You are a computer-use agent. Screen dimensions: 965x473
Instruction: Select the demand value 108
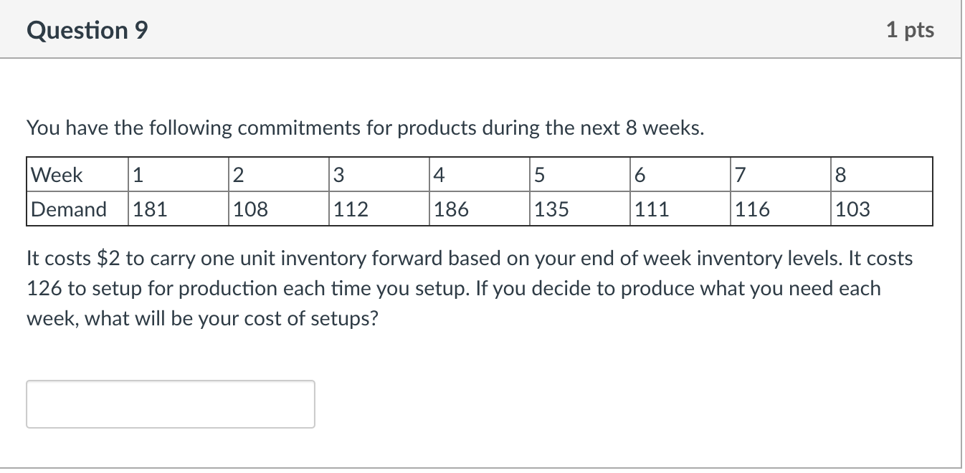tap(251, 209)
